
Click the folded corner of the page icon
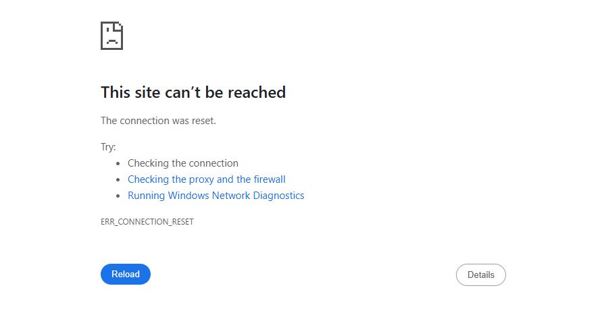click(119, 26)
